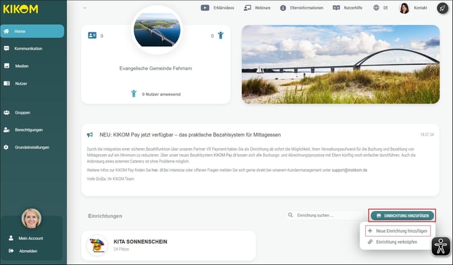Open the Home sidebar item
This screenshot has height=265, width=453.
[x=32, y=31]
